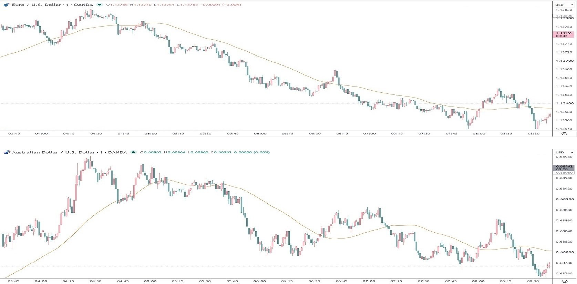The width and height of the screenshot is (577, 284).
Task: Click the 04:00 time label on the Euro chart
Action: point(41,134)
